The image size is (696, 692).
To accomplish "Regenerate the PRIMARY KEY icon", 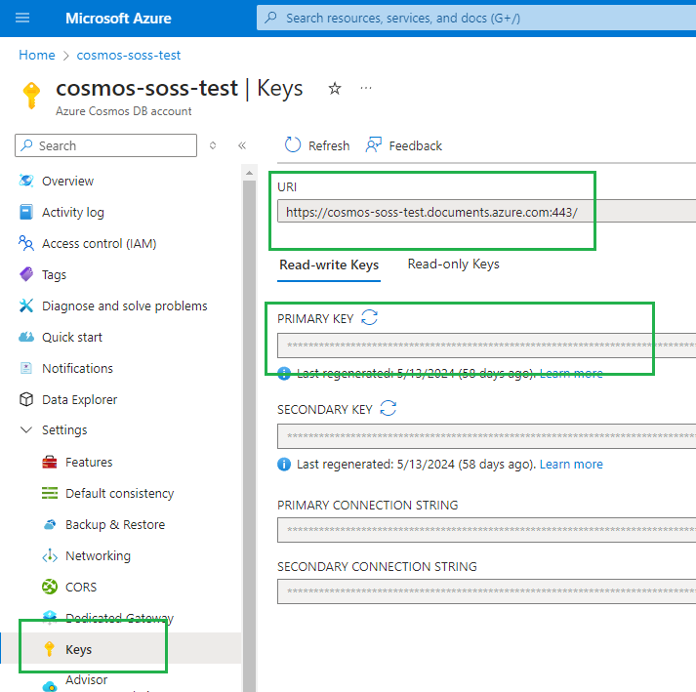I will tap(369, 317).
